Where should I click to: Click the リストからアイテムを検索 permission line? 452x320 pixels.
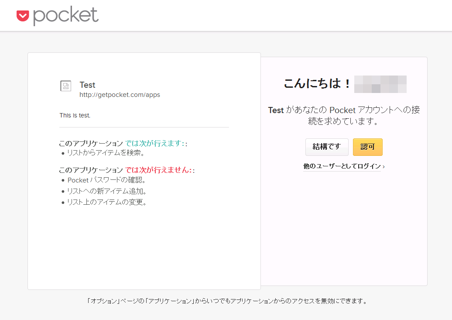click(x=106, y=153)
